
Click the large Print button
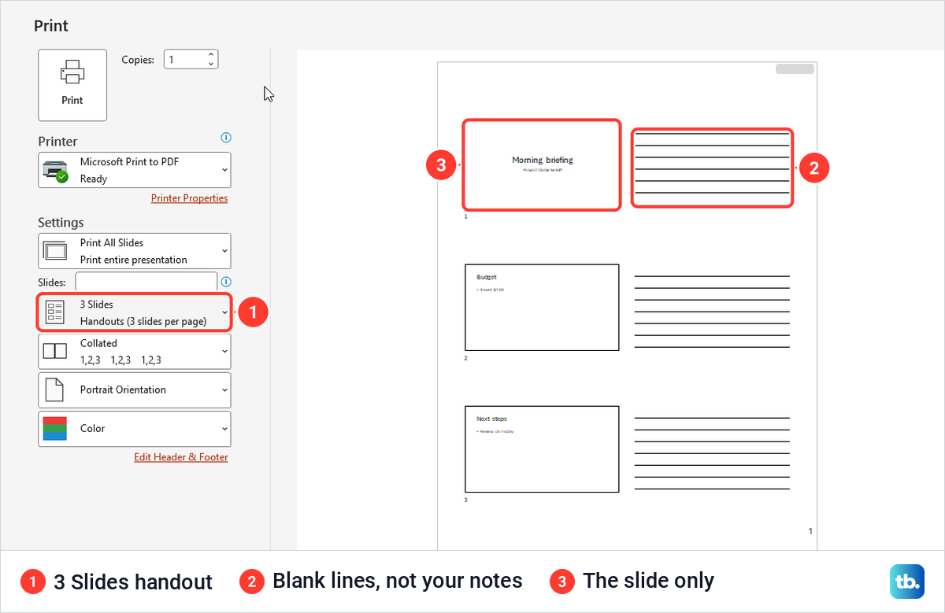[72, 85]
